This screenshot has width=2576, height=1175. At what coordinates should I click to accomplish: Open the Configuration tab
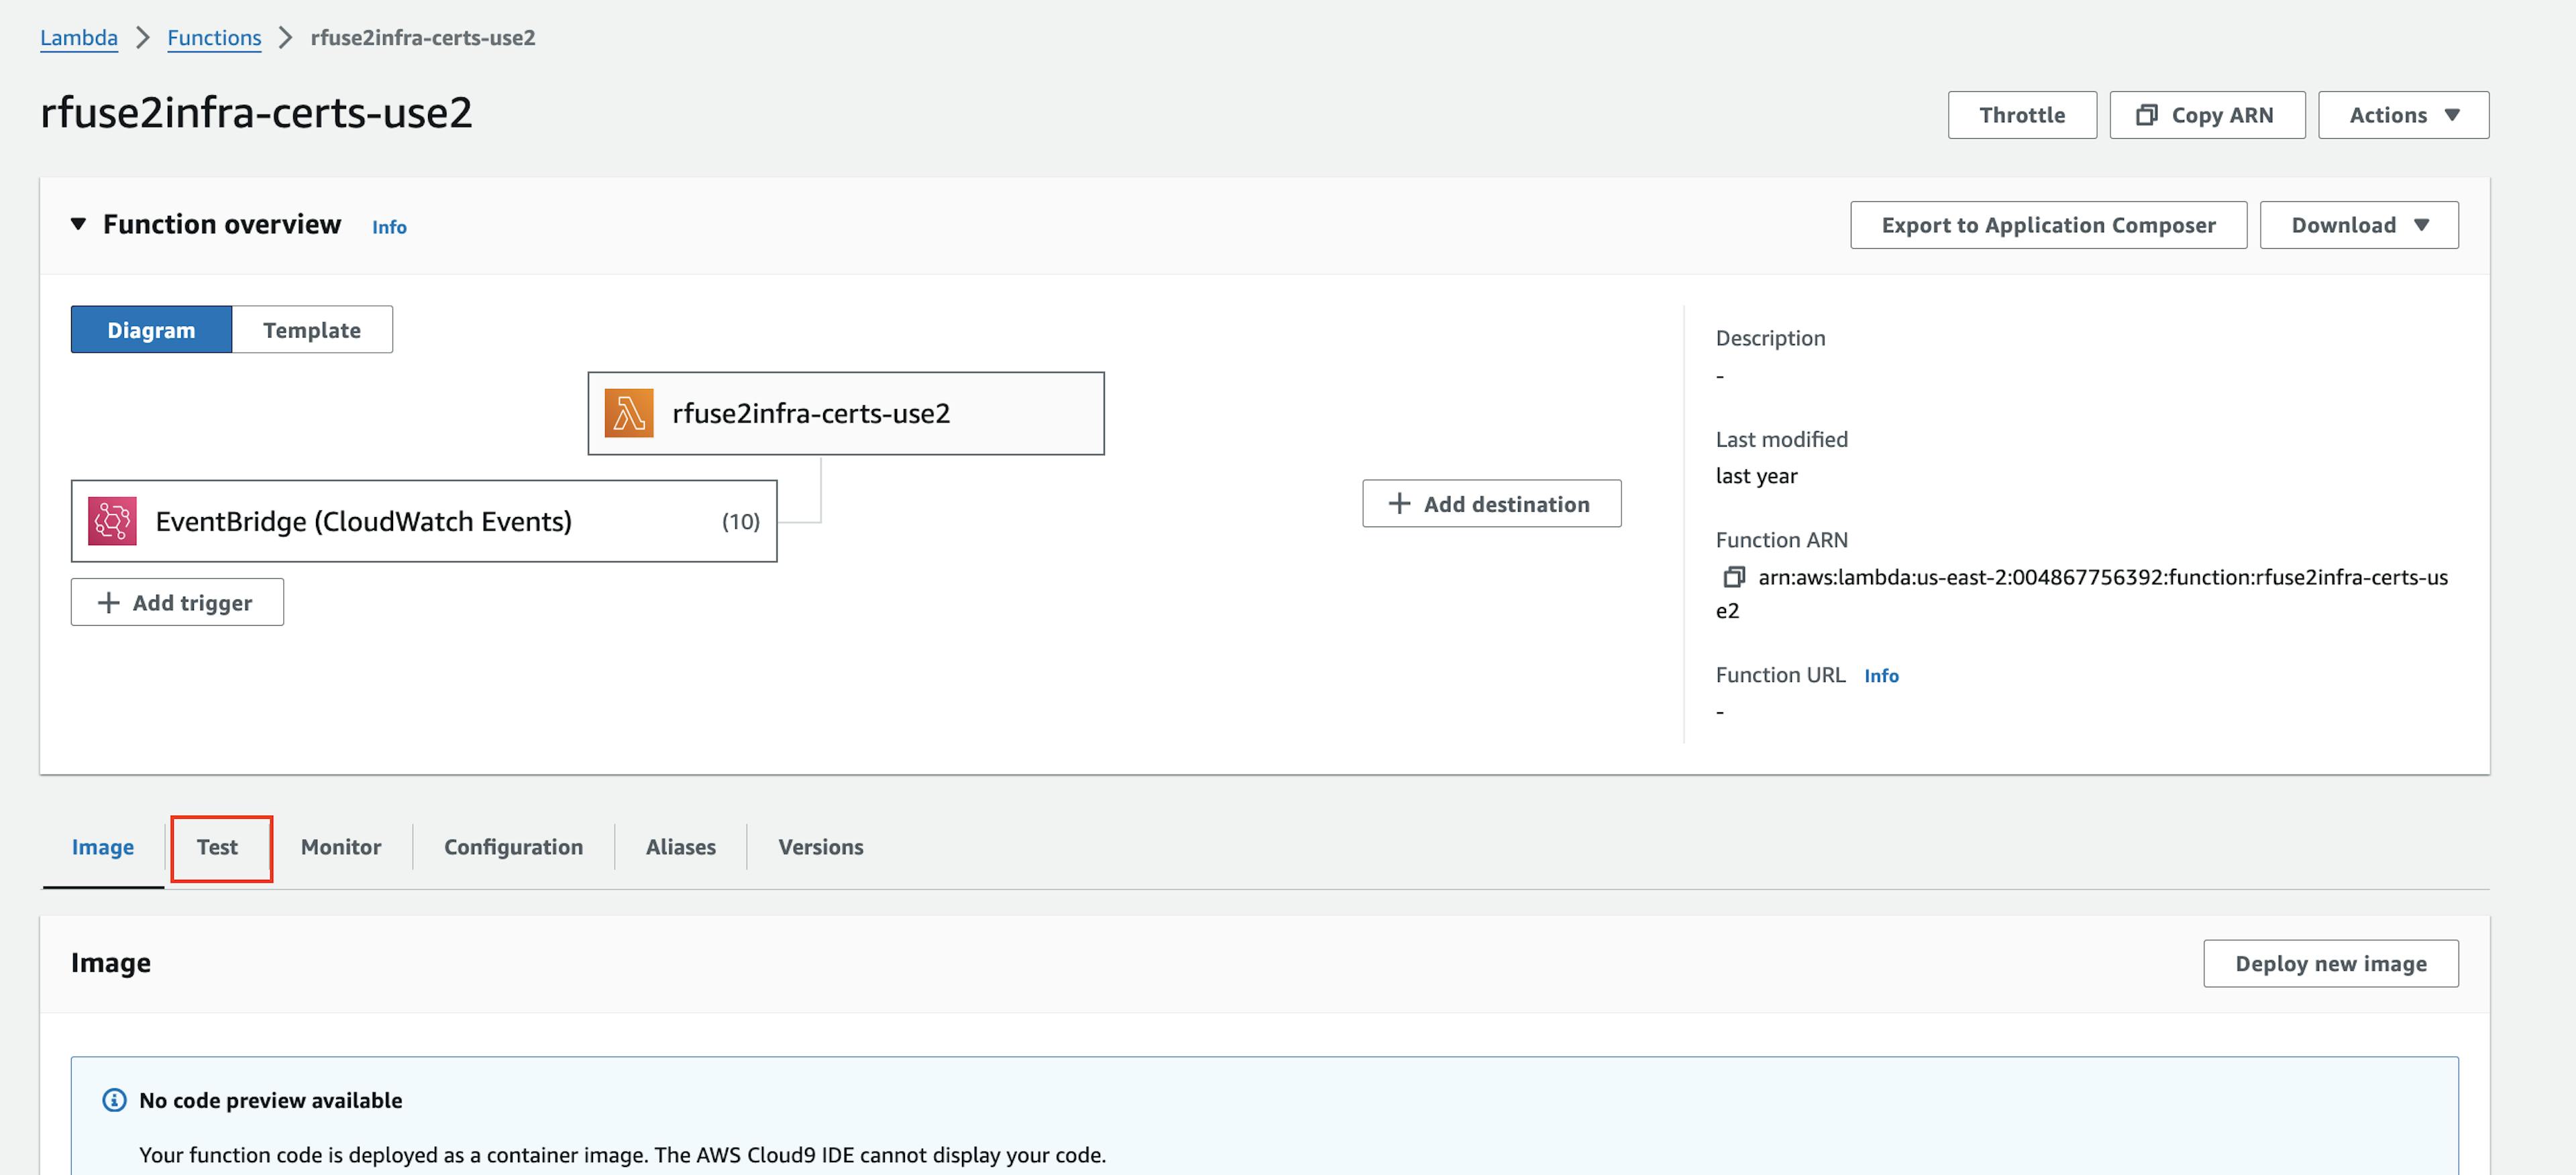click(x=513, y=847)
